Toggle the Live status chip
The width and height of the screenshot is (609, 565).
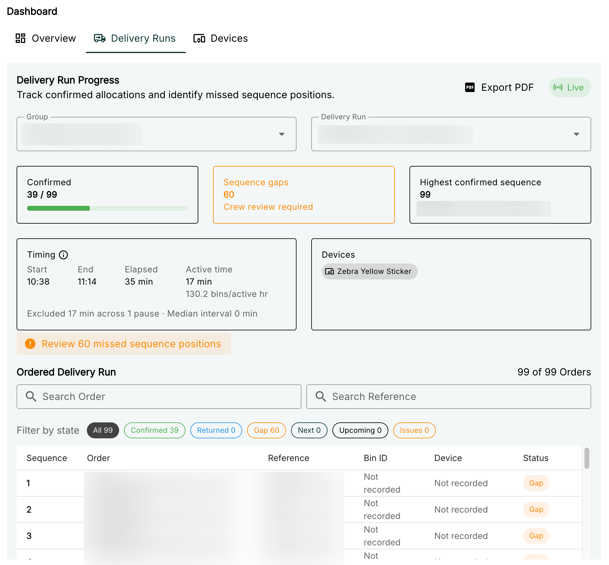tap(570, 87)
